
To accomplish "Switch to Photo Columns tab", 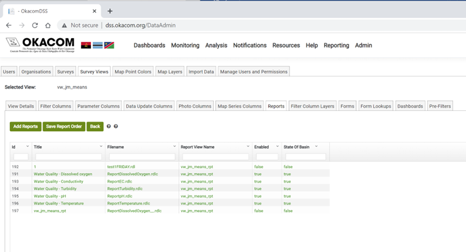I will click(x=195, y=106).
